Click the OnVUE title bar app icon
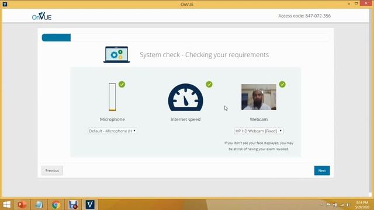 [5, 4]
